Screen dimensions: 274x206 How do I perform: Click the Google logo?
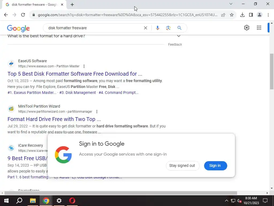pos(18,28)
